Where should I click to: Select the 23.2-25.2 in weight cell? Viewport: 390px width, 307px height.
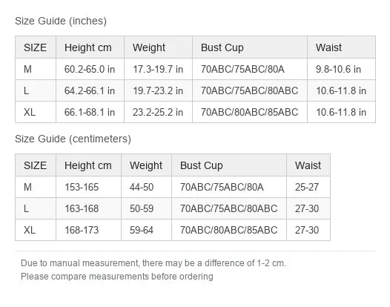pyautogui.click(x=158, y=112)
